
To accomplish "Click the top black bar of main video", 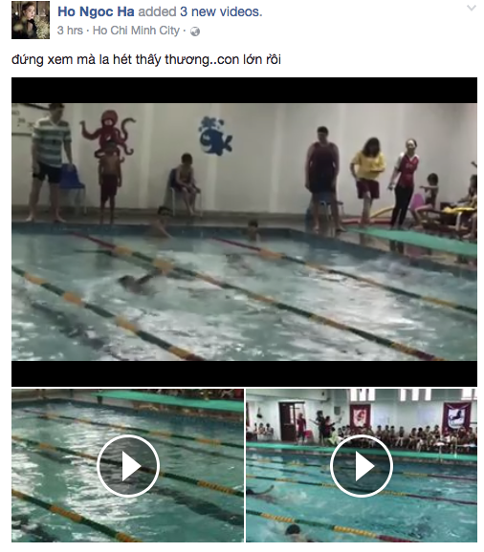I will click(x=244, y=91).
